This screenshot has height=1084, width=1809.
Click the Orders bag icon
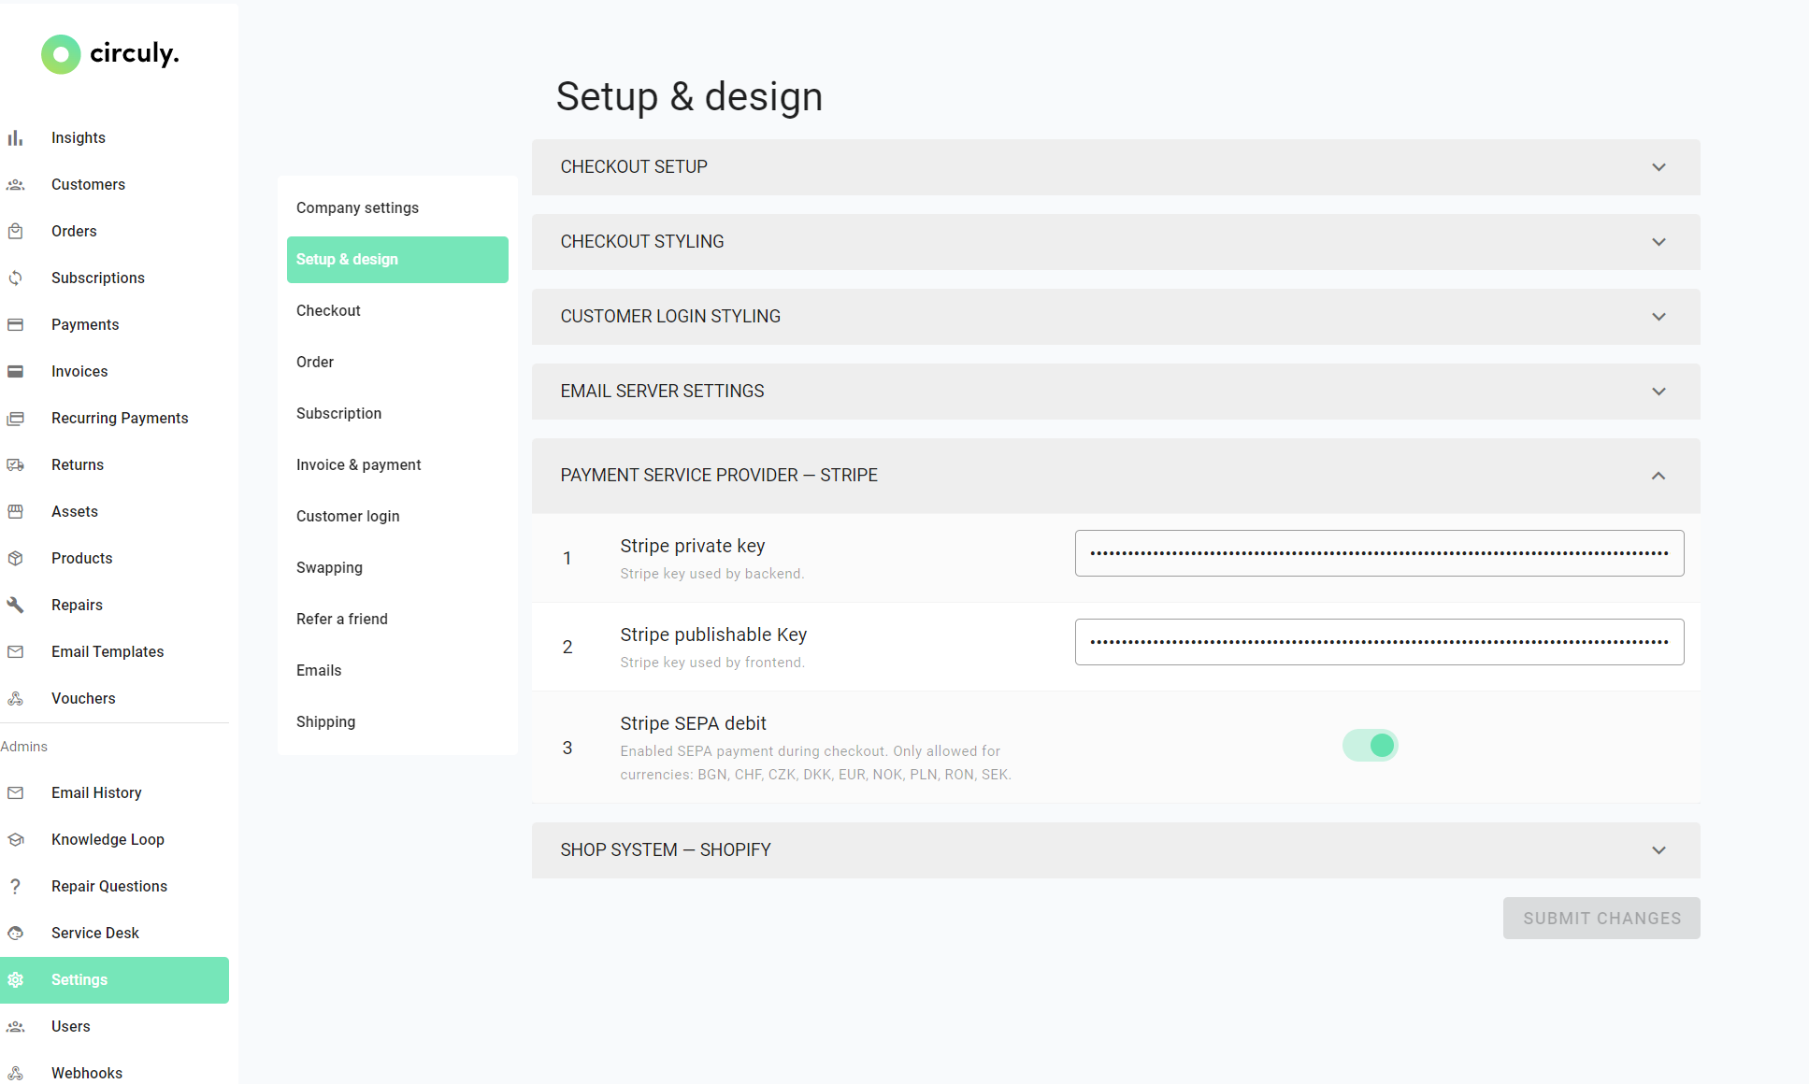tap(15, 232)
